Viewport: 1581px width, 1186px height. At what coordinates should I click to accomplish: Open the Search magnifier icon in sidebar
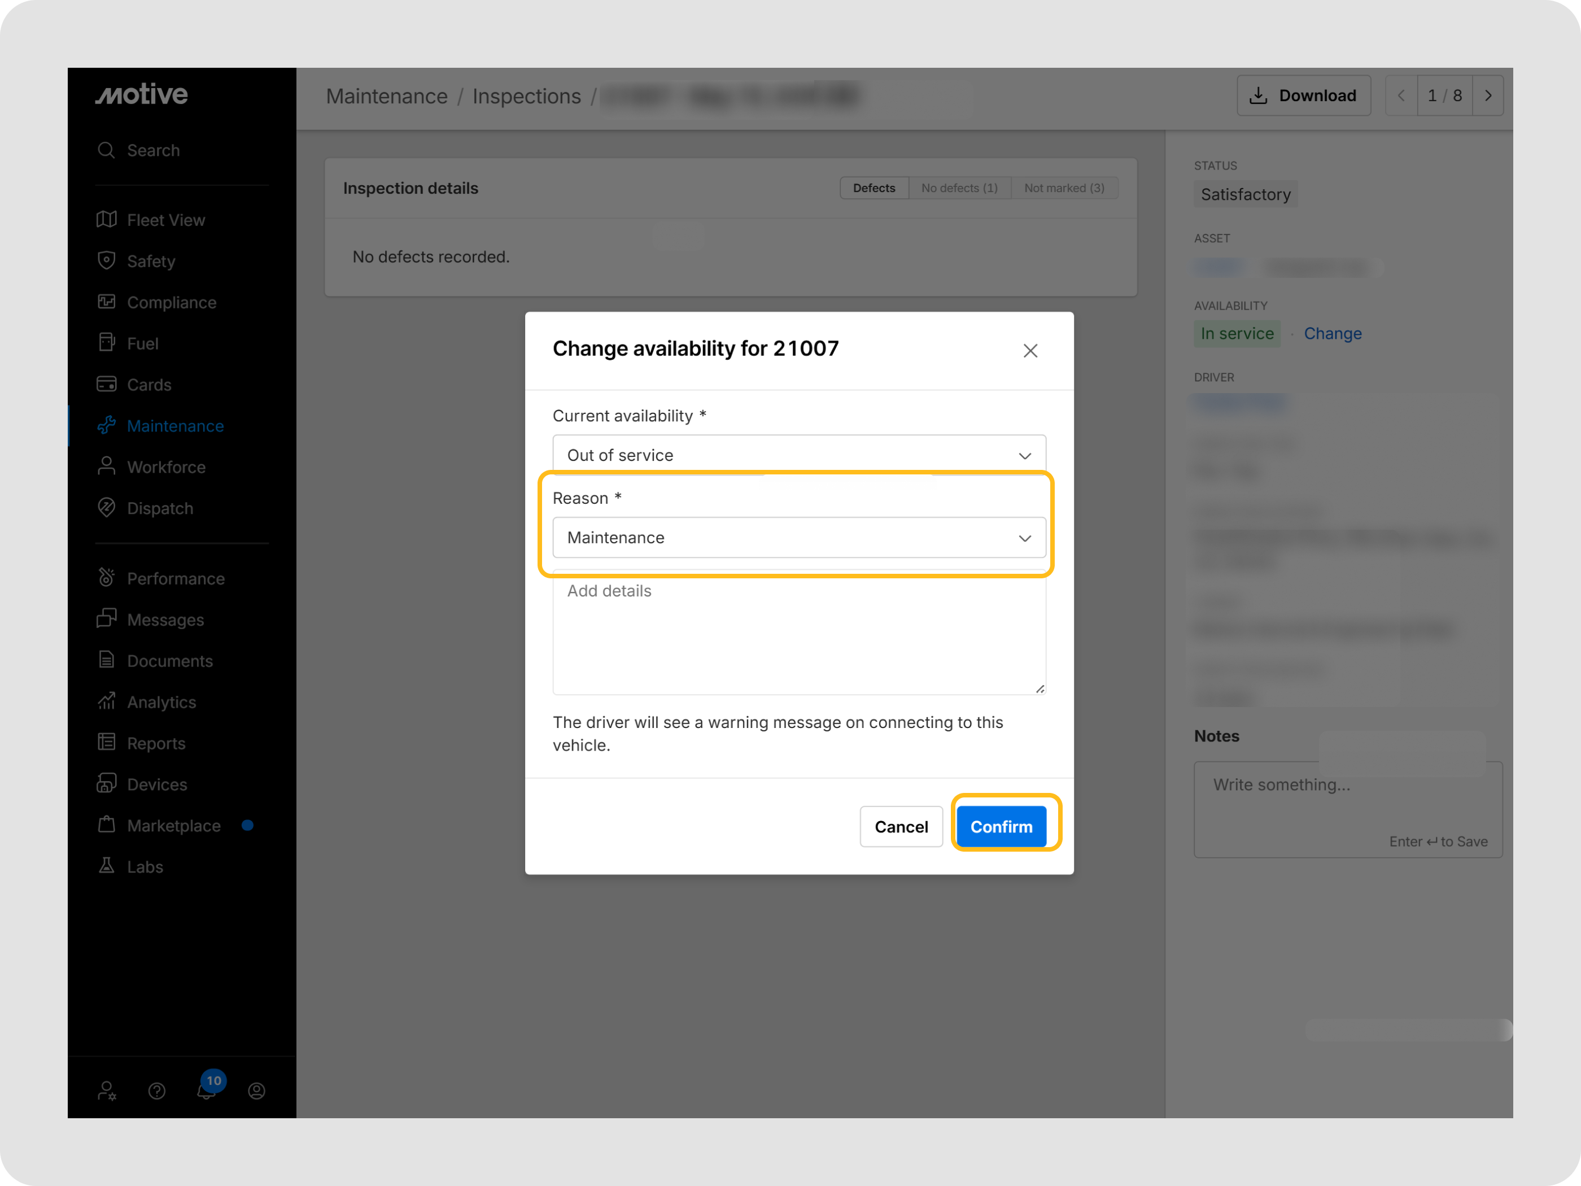[107, 150]
